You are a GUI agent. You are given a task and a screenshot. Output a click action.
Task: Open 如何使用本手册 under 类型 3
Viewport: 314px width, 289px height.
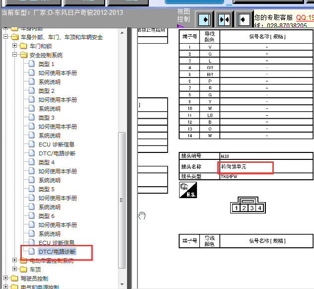coord(58,127)
